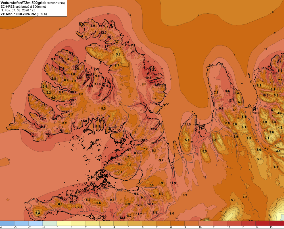284x229 pixels.
Task: Click the 10.6 temperature label on the map
Action: point(265,95)
